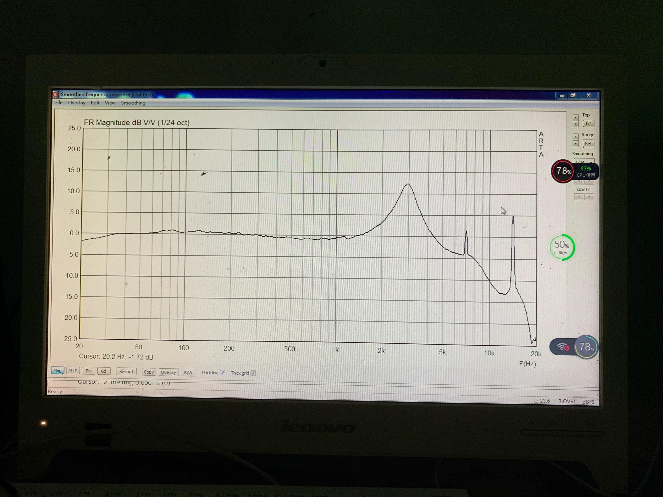
Task: Close the Smoothed frequency response window
Action: (x=588, y=95)
